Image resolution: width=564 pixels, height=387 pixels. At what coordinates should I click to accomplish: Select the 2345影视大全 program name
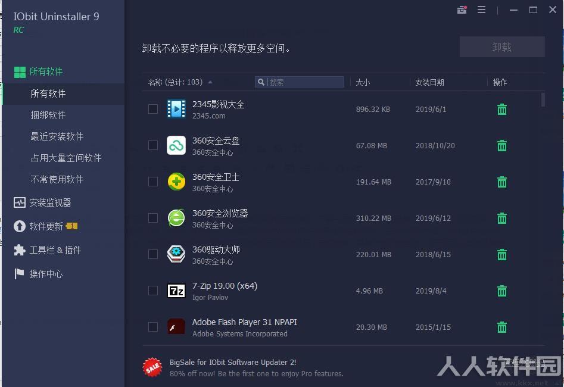pyautogui.click(x=219, y=104)
